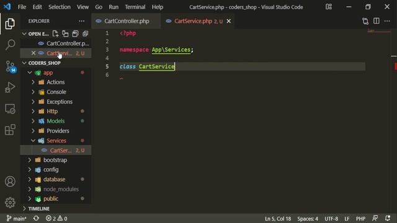Collapse the CODERS_SHOP section

[24, 63]
